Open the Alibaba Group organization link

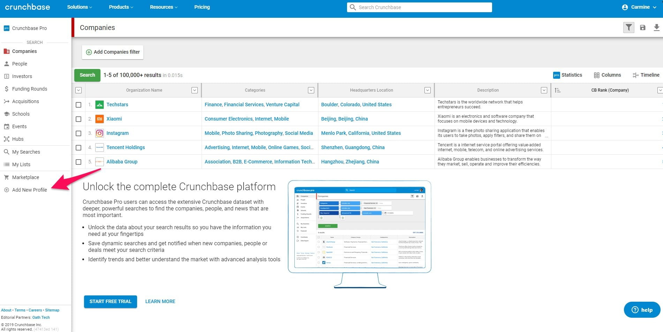(x=122, y=162)
